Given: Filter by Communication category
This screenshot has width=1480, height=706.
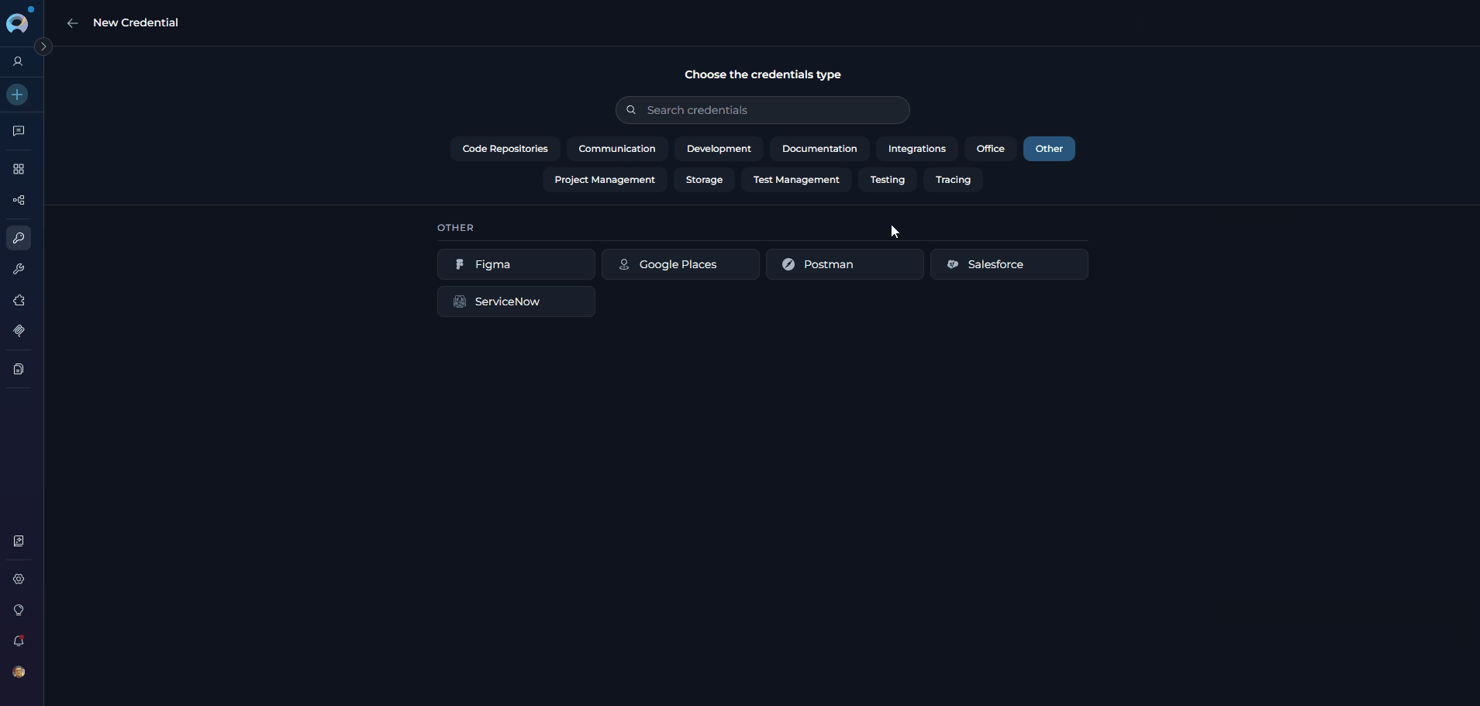Looking at the screenshot, I should click(617, 149).
